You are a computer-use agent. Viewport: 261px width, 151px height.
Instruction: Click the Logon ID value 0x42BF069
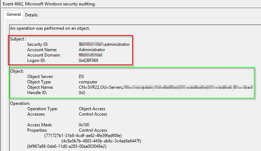point(88,60)
